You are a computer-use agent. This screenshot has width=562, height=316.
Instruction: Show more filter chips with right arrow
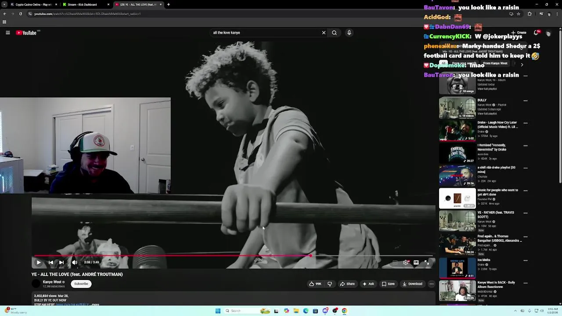click(522, 65)
